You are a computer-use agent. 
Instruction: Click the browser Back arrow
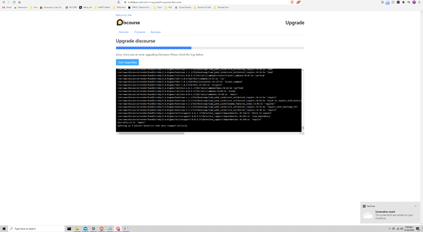(x=4, y=2)
